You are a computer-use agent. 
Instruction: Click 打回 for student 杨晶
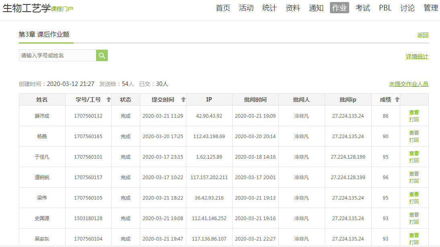point(414,140)
